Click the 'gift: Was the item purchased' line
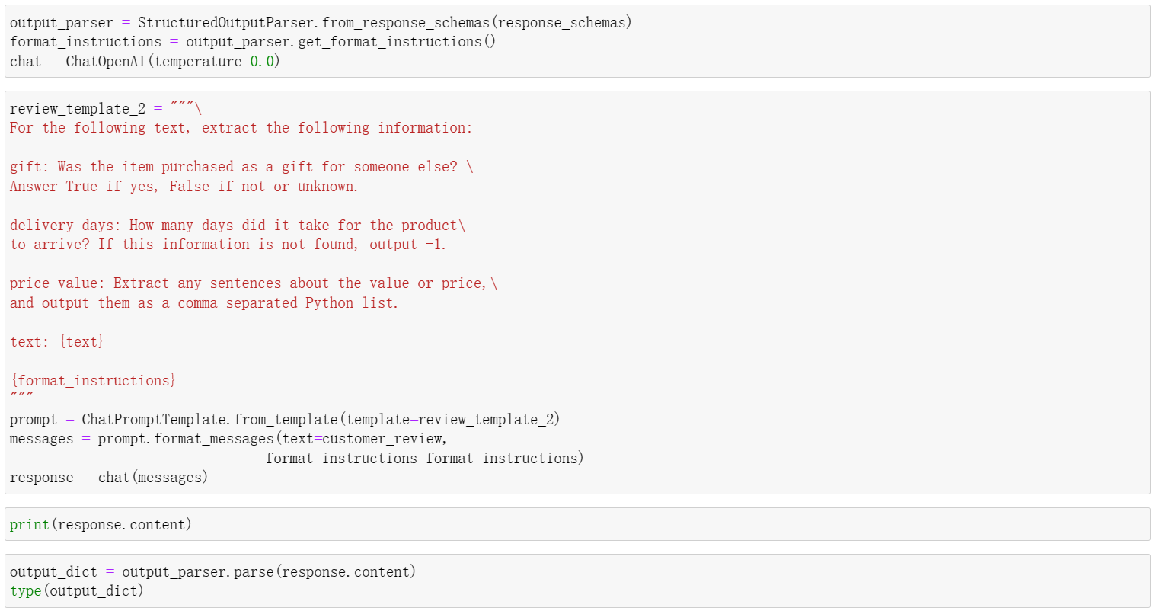 point(241,167)
